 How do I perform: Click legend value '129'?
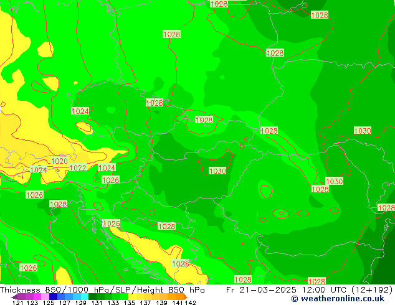click(81, 303)
